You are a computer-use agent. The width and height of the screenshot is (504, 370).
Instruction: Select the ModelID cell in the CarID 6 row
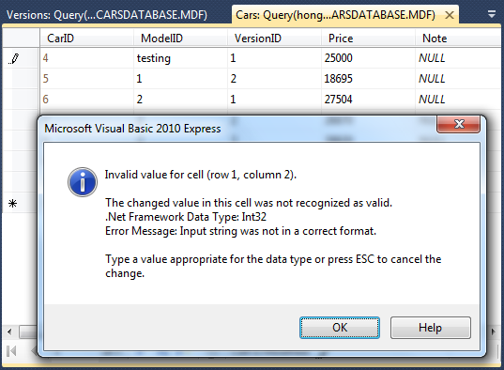coord(180,100)
